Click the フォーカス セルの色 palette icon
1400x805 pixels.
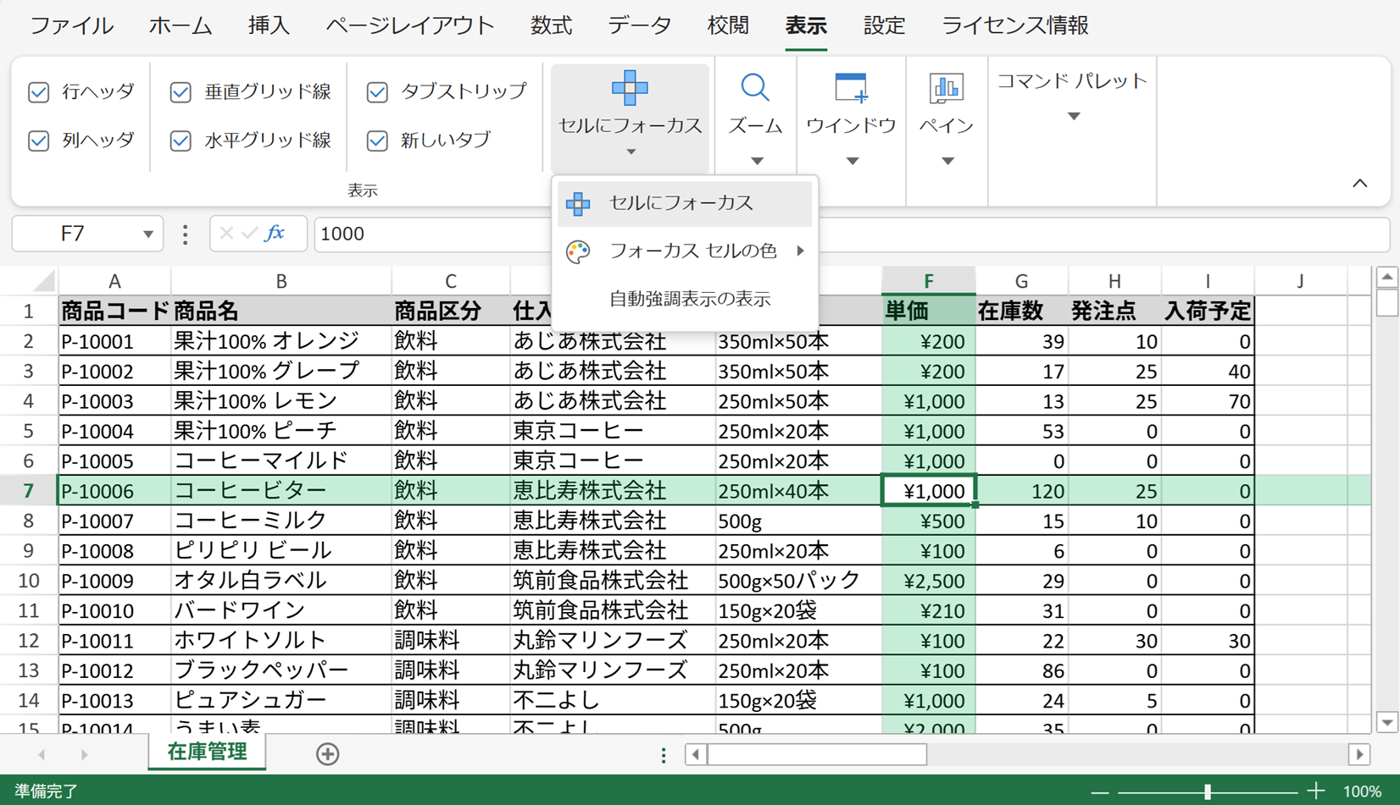pyautogui.click(x=578, y=251)
